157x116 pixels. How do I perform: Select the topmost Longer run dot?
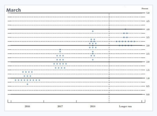pos(125,29)
